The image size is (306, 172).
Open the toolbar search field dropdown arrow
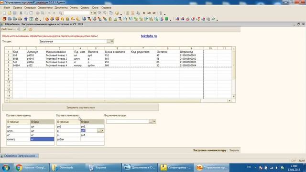(x=91, y=13)
